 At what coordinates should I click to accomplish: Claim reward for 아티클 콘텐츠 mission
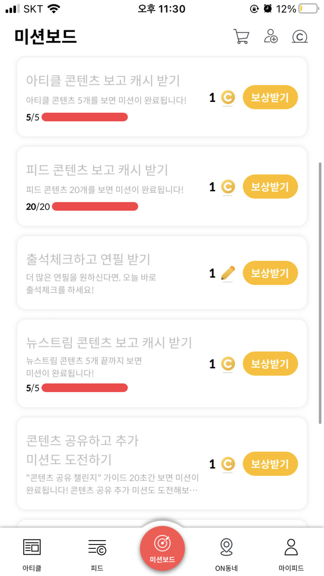point(270,97)
